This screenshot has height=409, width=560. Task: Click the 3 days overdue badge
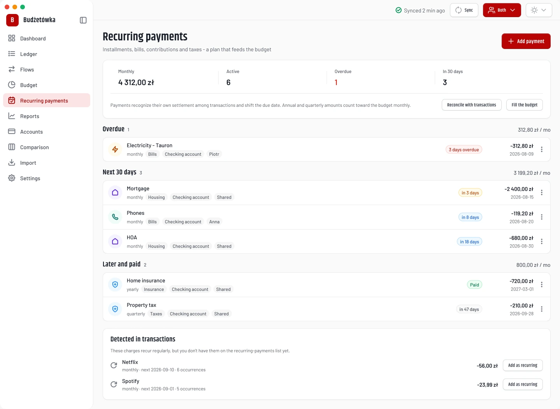pyautogui.click(x=464, y=150)
